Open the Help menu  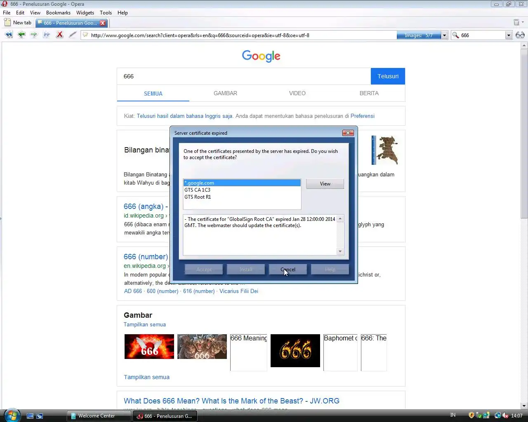pyautogui.click(x=123, y=13)
